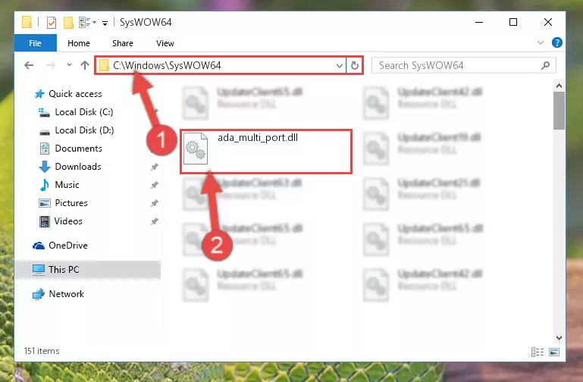Viewport: 583px width, 382px height.
Task: Open the recent locations dropdown arrow
Action: (69, 65)
